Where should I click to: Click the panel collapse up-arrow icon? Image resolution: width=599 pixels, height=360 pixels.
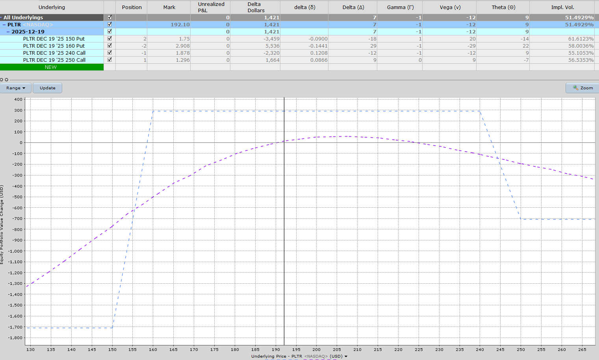pos(2,80)
